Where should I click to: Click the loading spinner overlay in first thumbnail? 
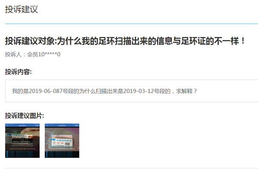tap(22, 140)
